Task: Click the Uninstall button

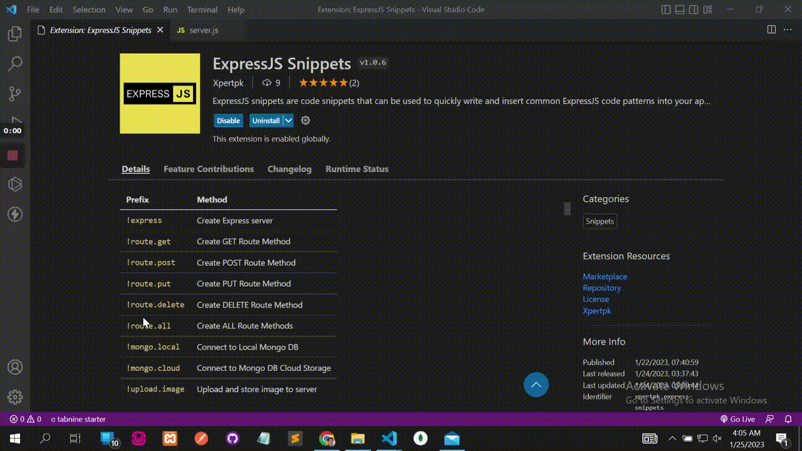Action: pos(266,120)
